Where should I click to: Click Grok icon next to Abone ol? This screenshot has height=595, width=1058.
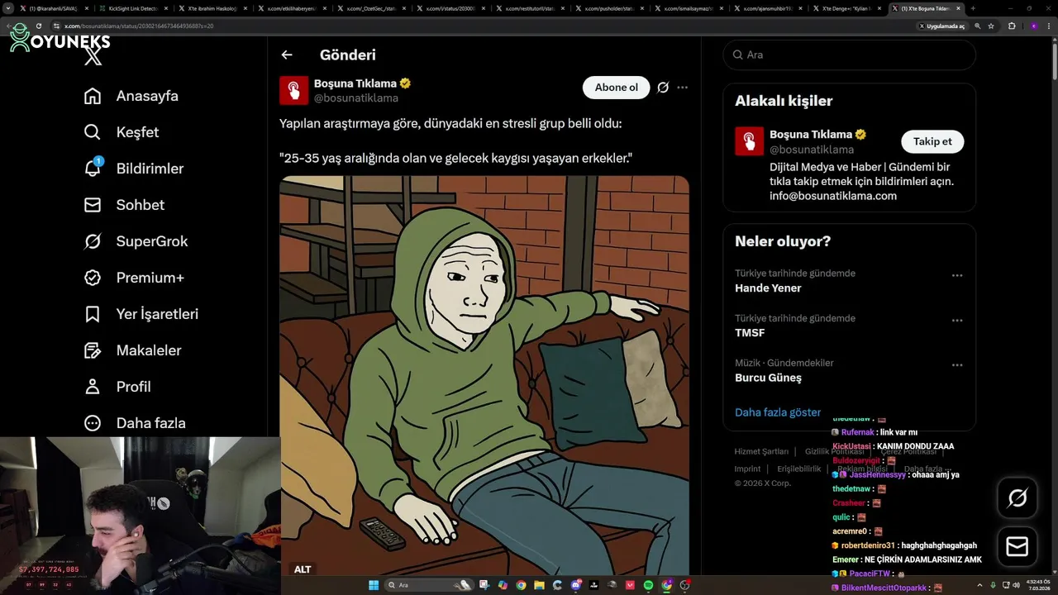663,88
